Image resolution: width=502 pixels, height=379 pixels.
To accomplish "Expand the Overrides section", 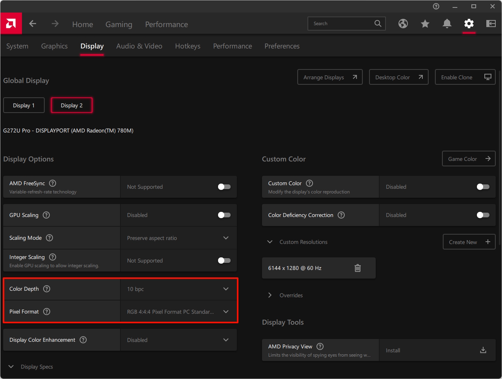I will [x=270, y=295].
